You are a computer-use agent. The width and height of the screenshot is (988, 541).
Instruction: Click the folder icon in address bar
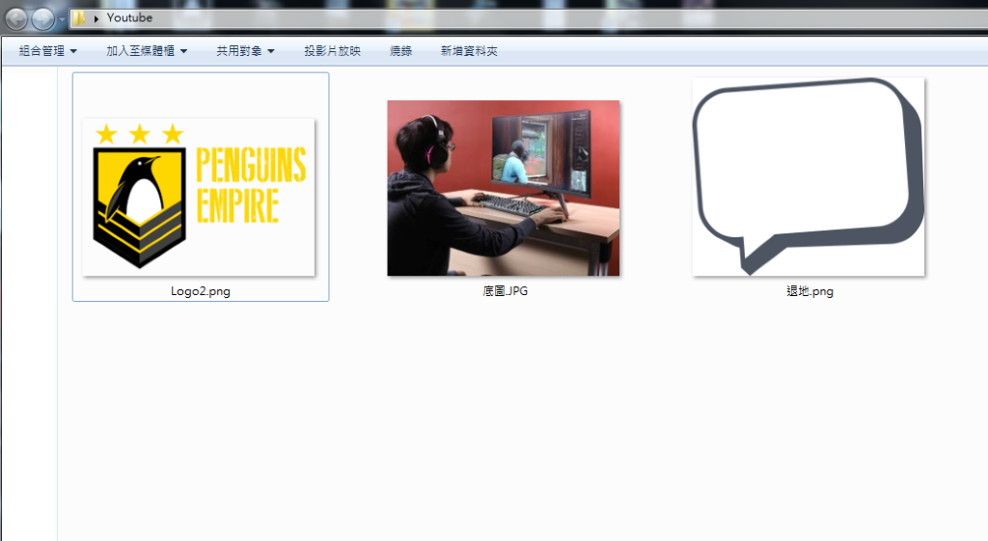point(79,17)
